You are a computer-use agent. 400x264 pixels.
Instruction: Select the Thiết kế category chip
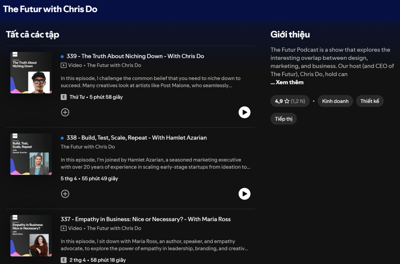point(370,101)
